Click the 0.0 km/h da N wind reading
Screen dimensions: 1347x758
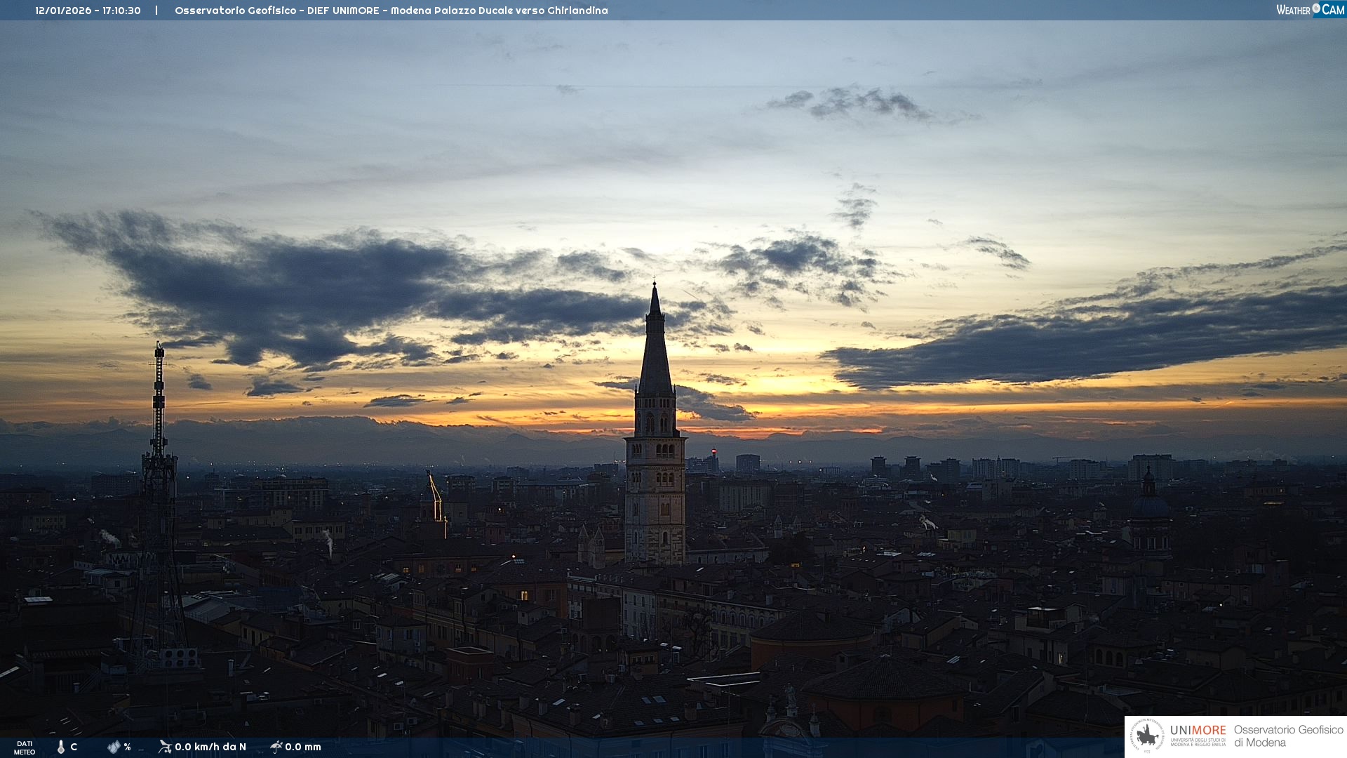210,747
